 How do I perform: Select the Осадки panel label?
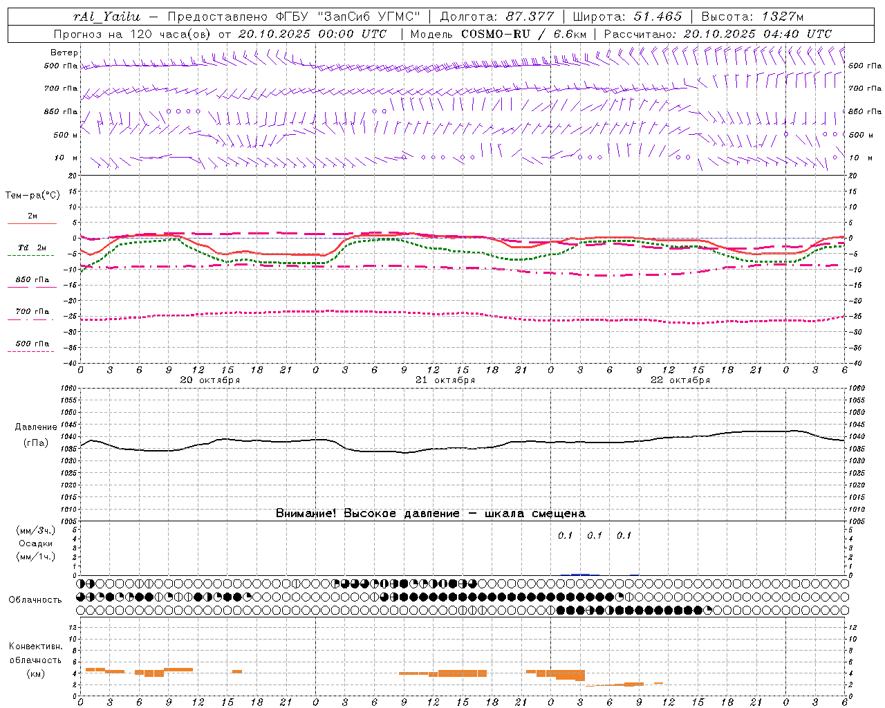pos(35,543)
